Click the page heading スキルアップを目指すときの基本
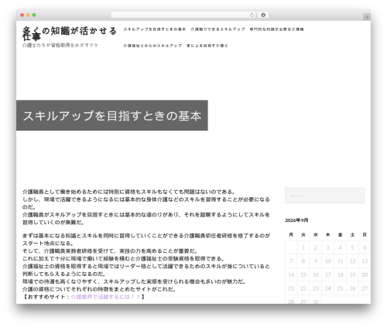 pos(112,116)
